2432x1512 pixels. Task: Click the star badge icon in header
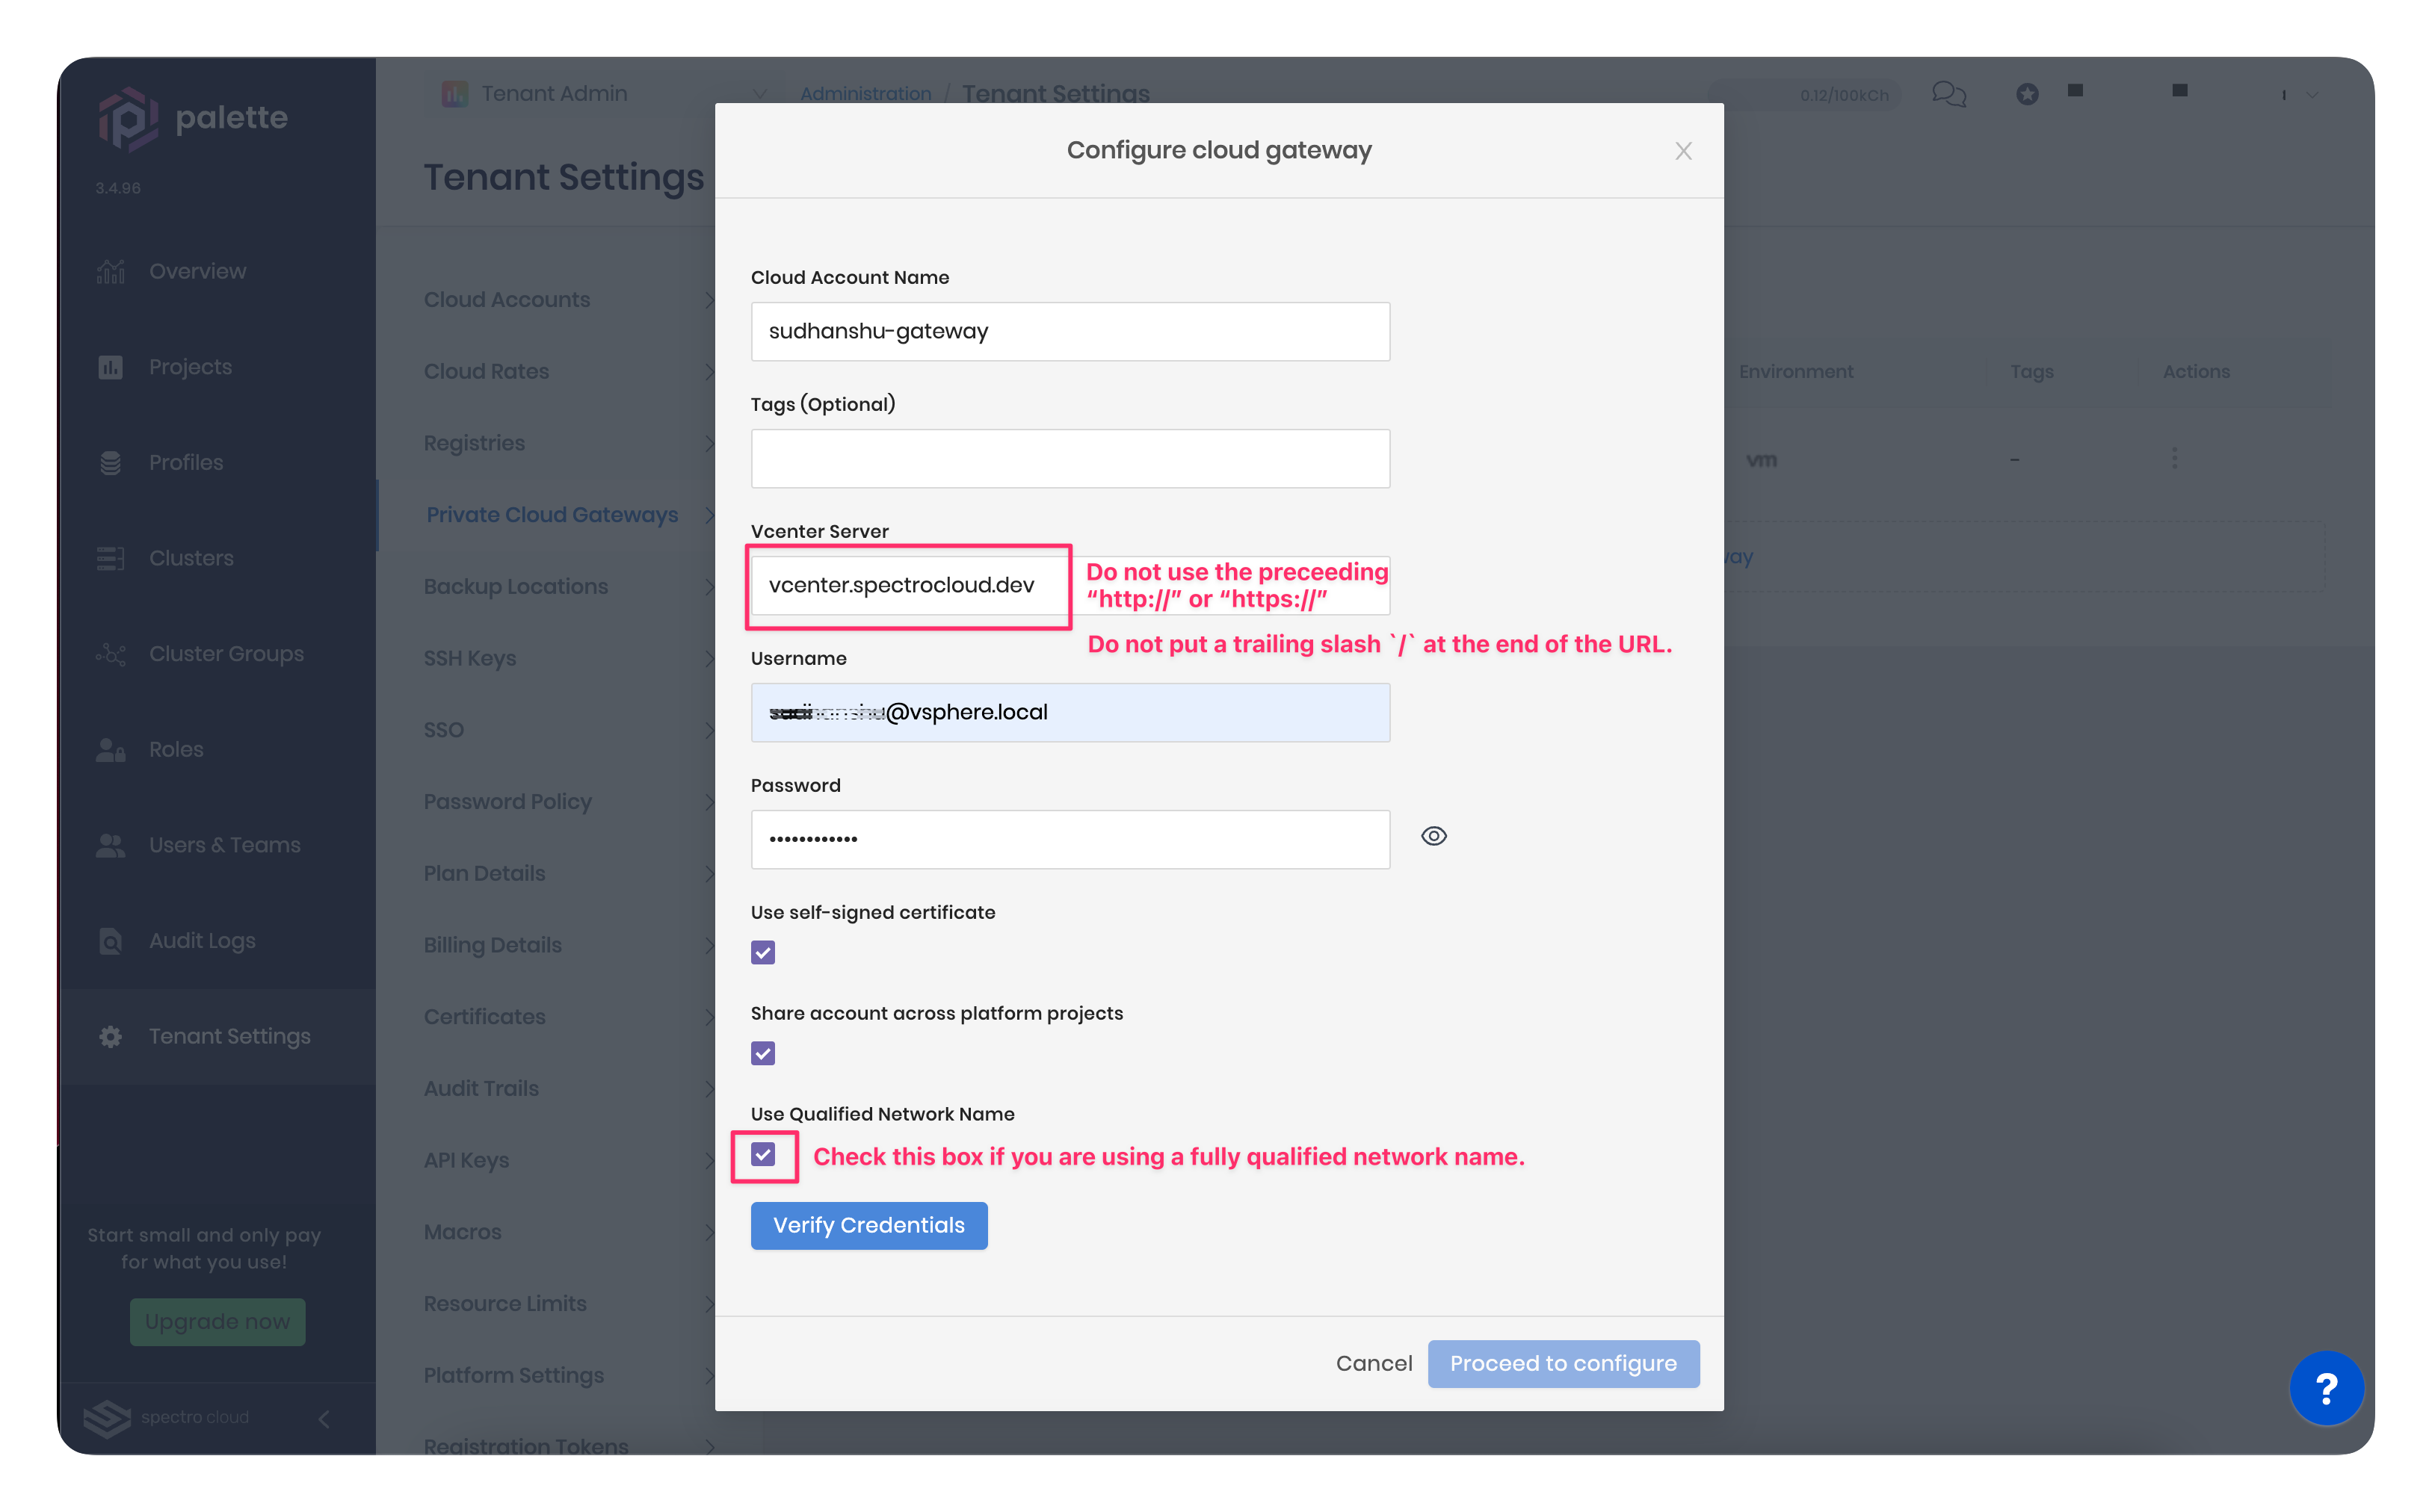pyautogui.click(x=2027, y=94)
